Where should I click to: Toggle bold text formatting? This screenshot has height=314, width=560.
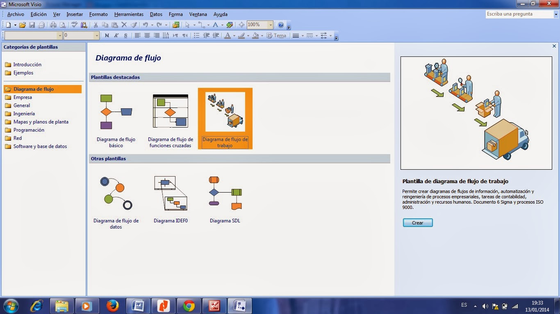(x=107, y=35)
